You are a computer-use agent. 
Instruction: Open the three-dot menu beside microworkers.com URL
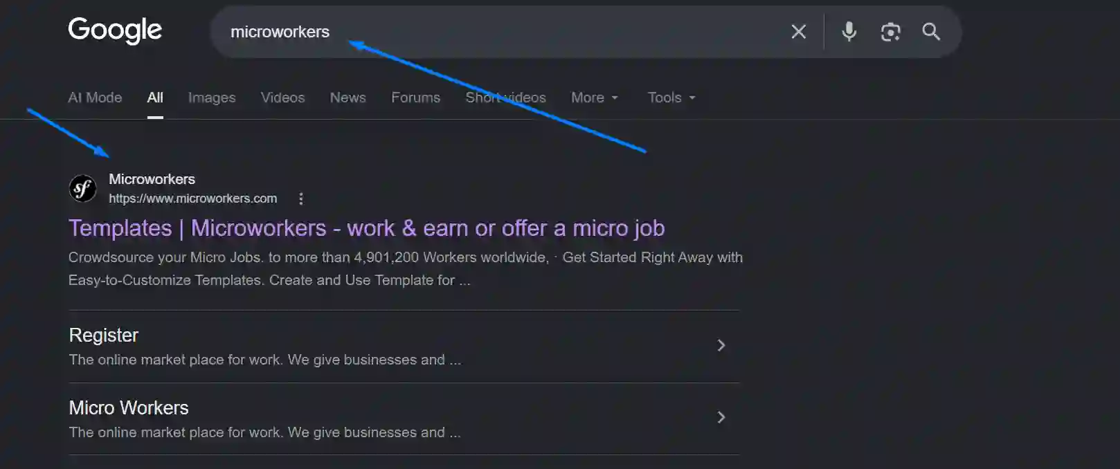300,199
